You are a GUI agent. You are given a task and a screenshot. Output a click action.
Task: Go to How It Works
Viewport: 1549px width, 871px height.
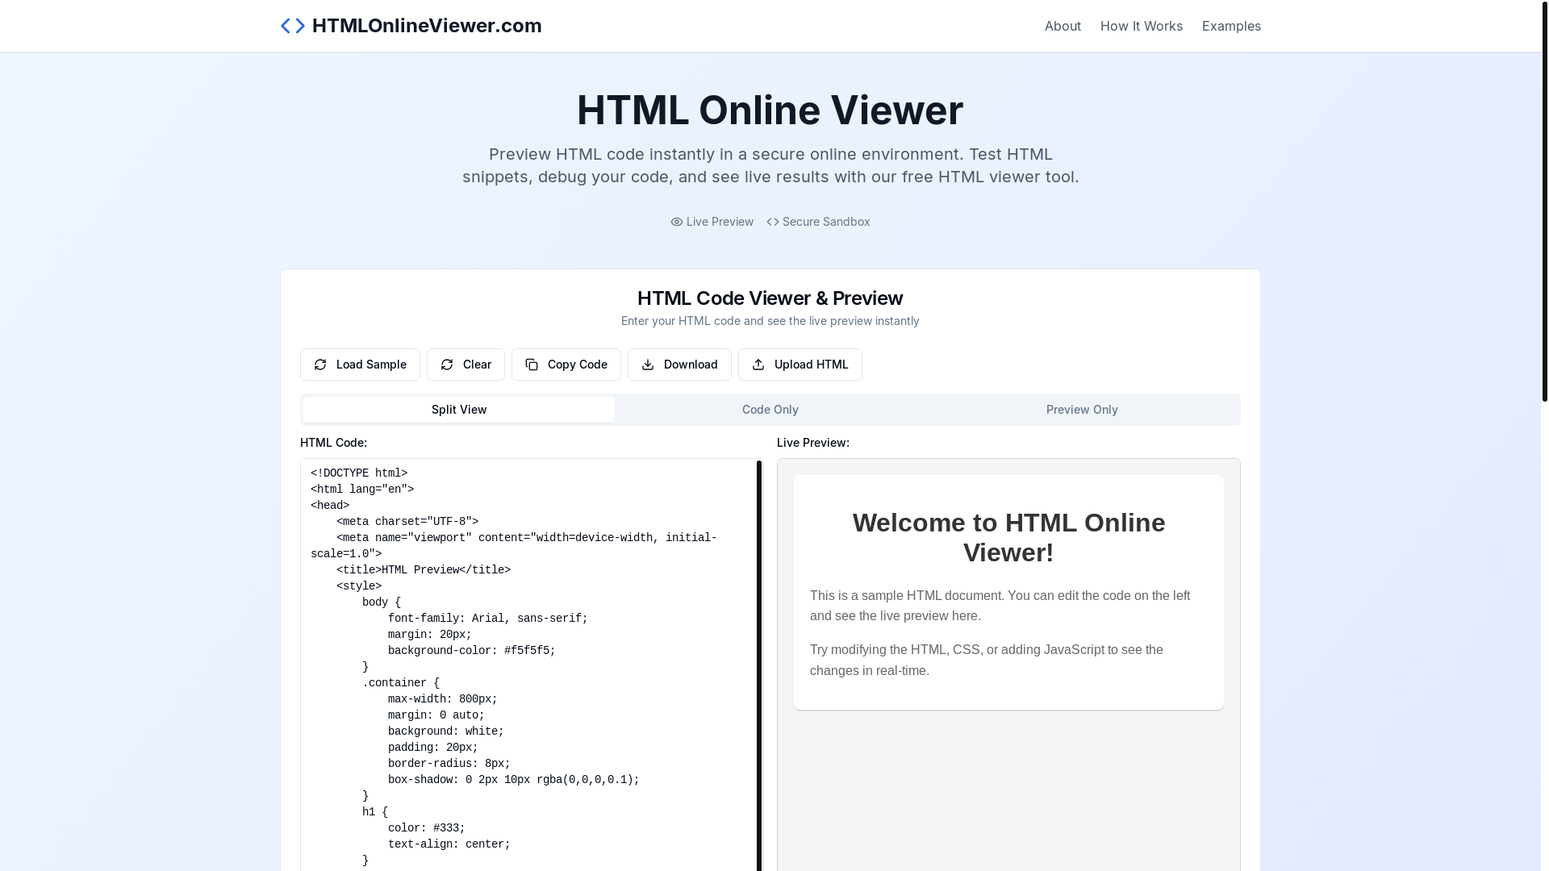(1142, 26)
